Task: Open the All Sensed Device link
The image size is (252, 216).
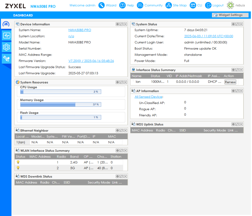Action: pyautogui.click(x=149, y=97)
